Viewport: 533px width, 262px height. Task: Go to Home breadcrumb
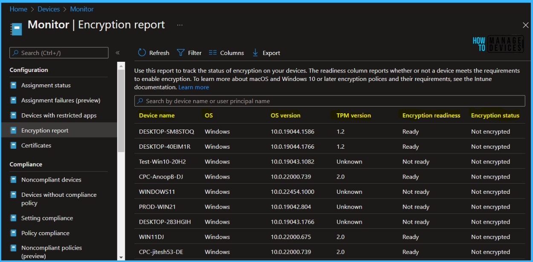click(18, 9)
